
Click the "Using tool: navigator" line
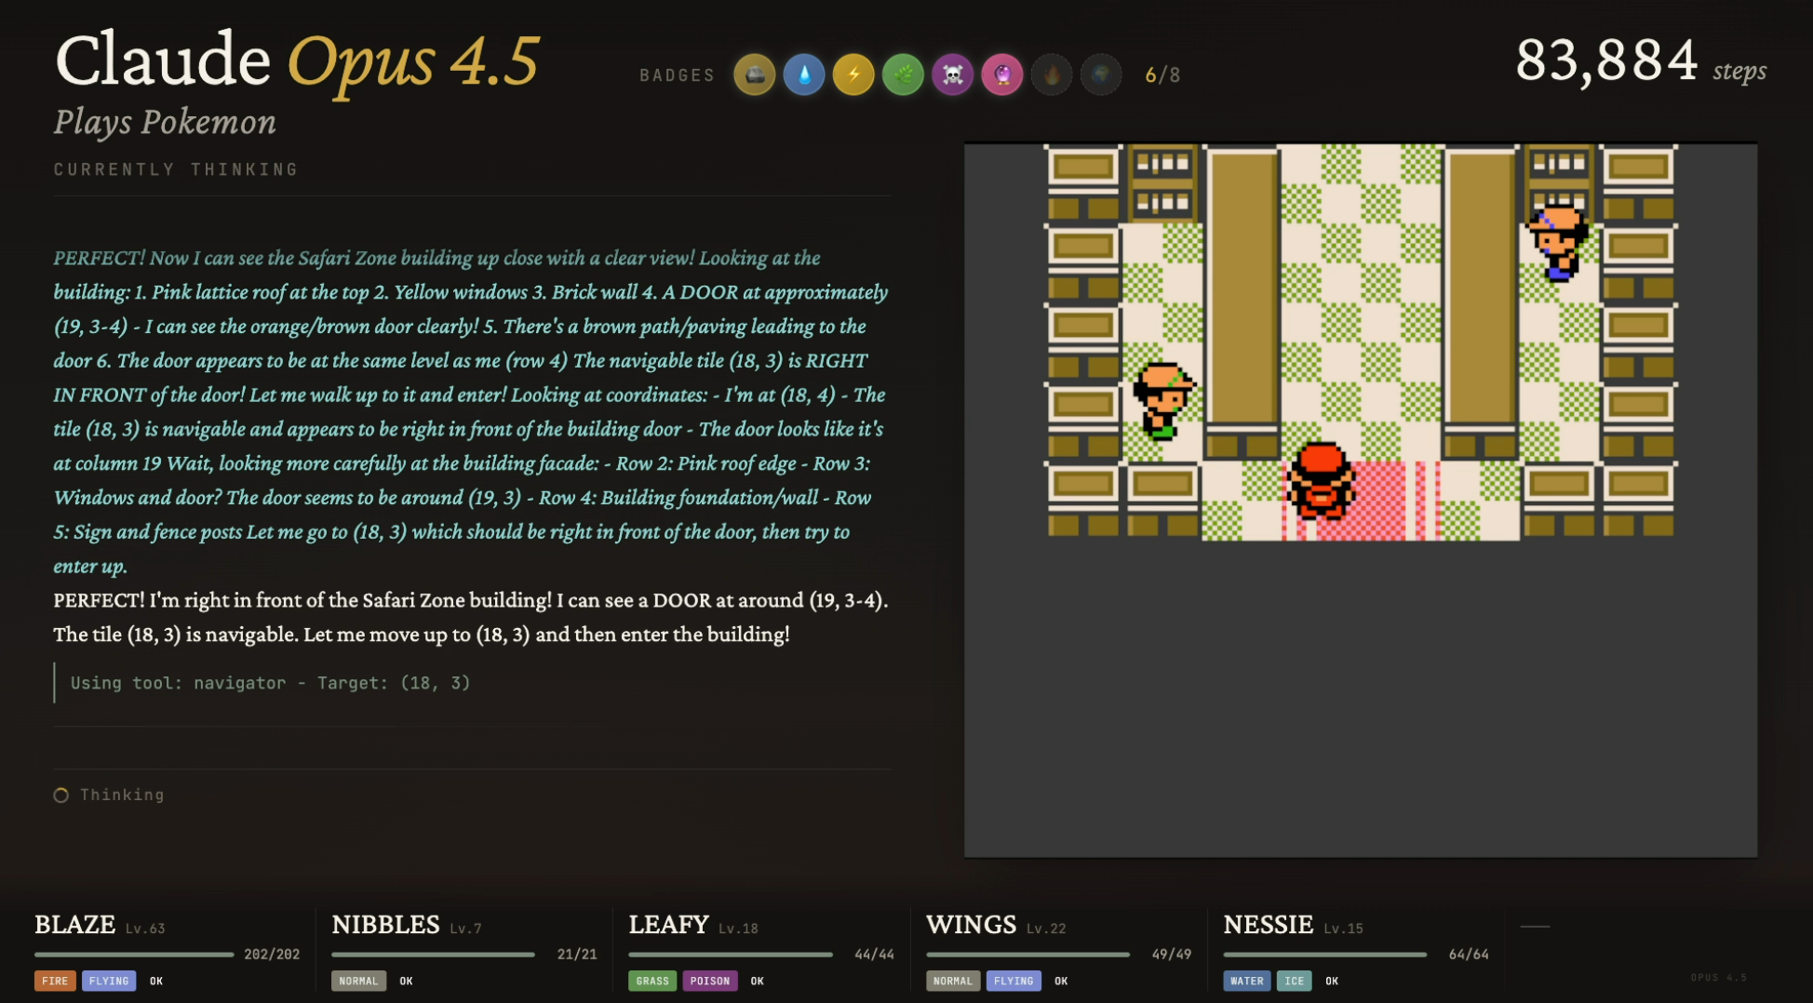271,683
